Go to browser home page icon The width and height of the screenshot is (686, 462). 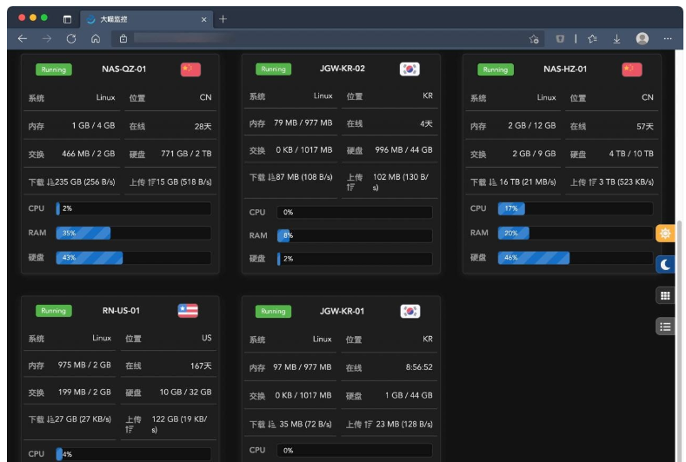click(x=96, y=39)
